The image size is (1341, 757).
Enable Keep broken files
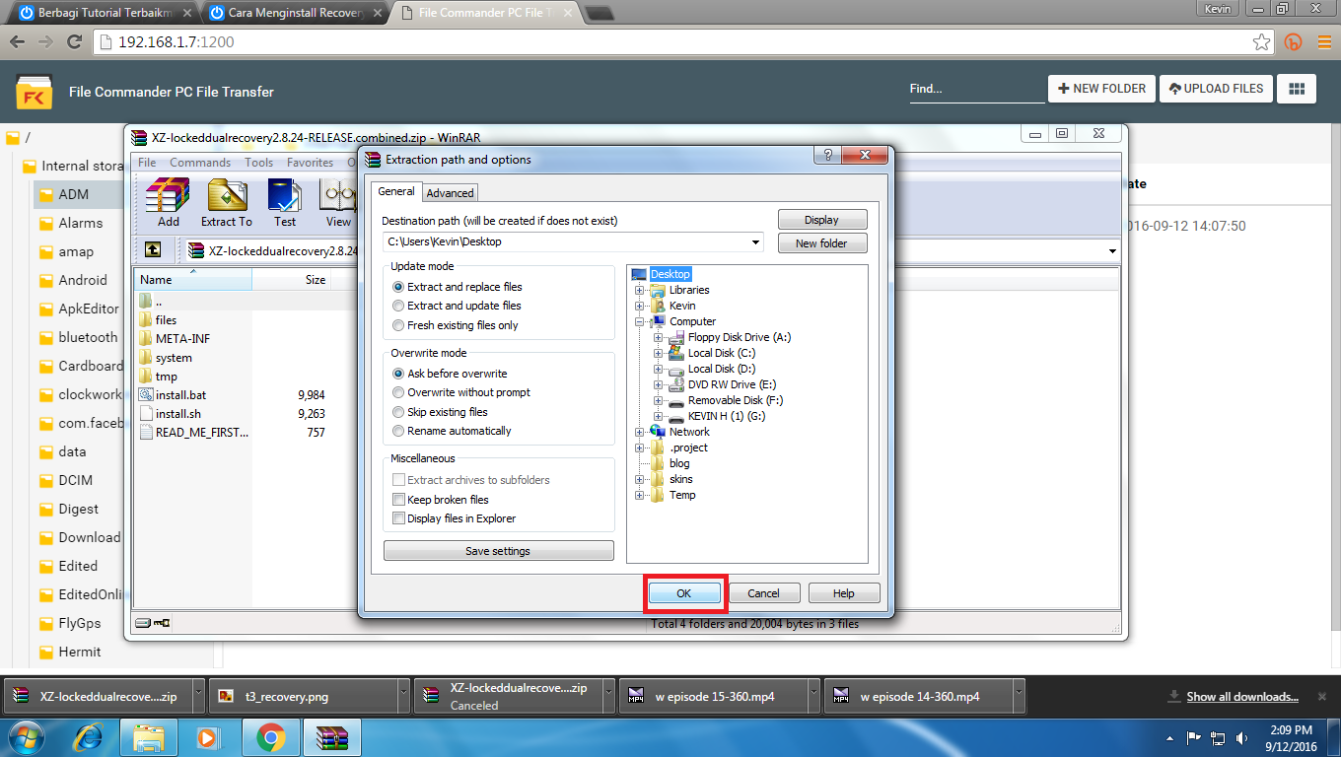tap(398, 500)
